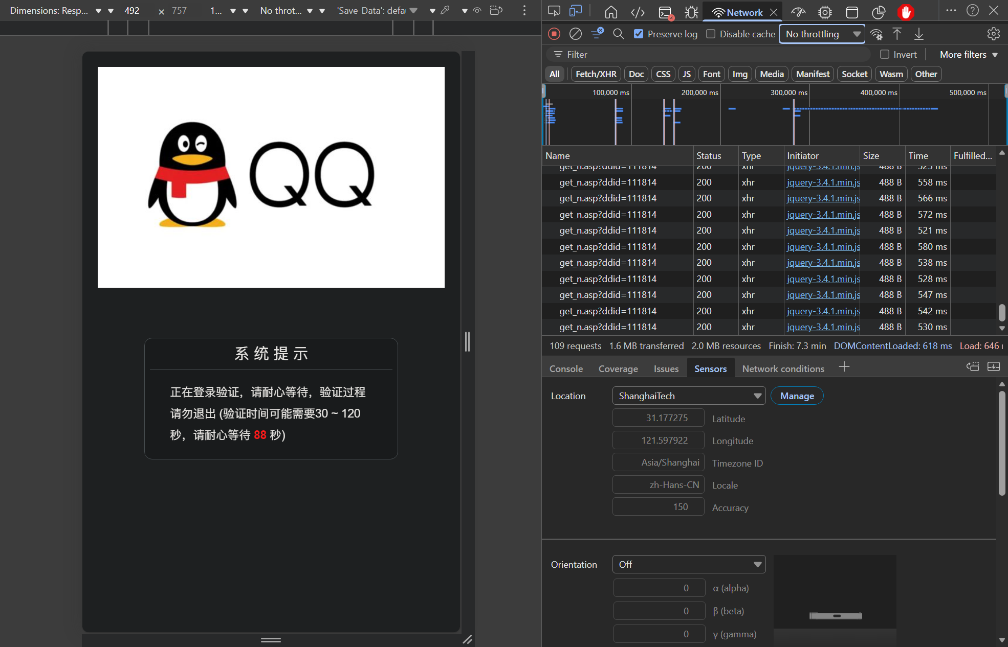Expand the ShanghaiTech location dropdown

tap(689, 396)
